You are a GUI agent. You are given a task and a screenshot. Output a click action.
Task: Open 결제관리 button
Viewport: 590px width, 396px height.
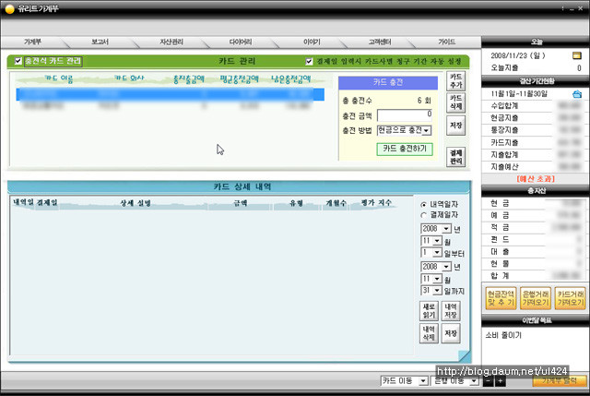pos(455,157)
